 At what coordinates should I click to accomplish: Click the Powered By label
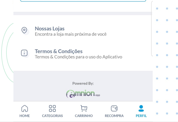coord(83,83)
